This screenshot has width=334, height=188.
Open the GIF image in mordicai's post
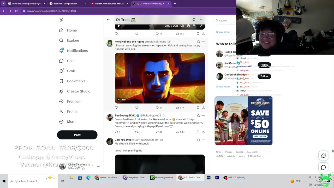pyautogui.click(x=160, y=78)
